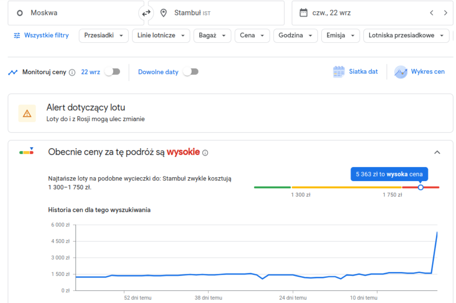Image resolution: width=456 pixels, height=303 pixels.
Task: Click the price level gauge icon
Action: (26, 151)
